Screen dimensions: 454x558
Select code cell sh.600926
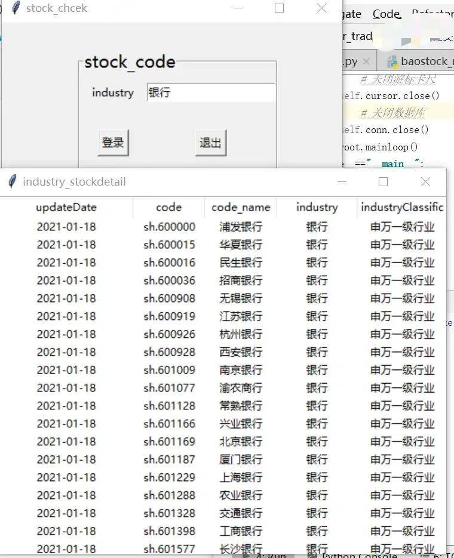[169, 334]
